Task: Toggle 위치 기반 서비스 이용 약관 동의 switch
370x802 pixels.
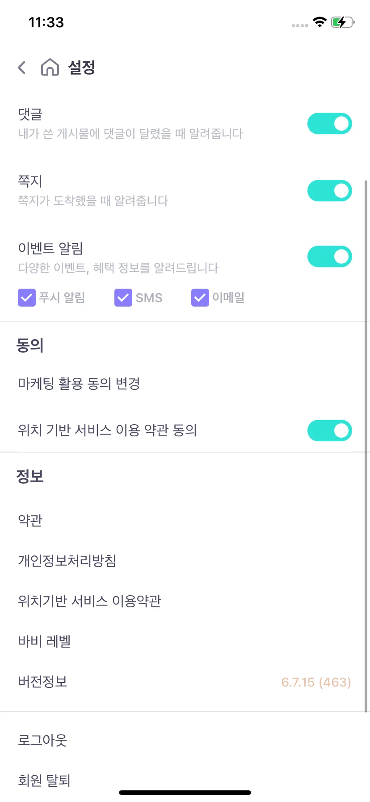Action: click(330, 431)
